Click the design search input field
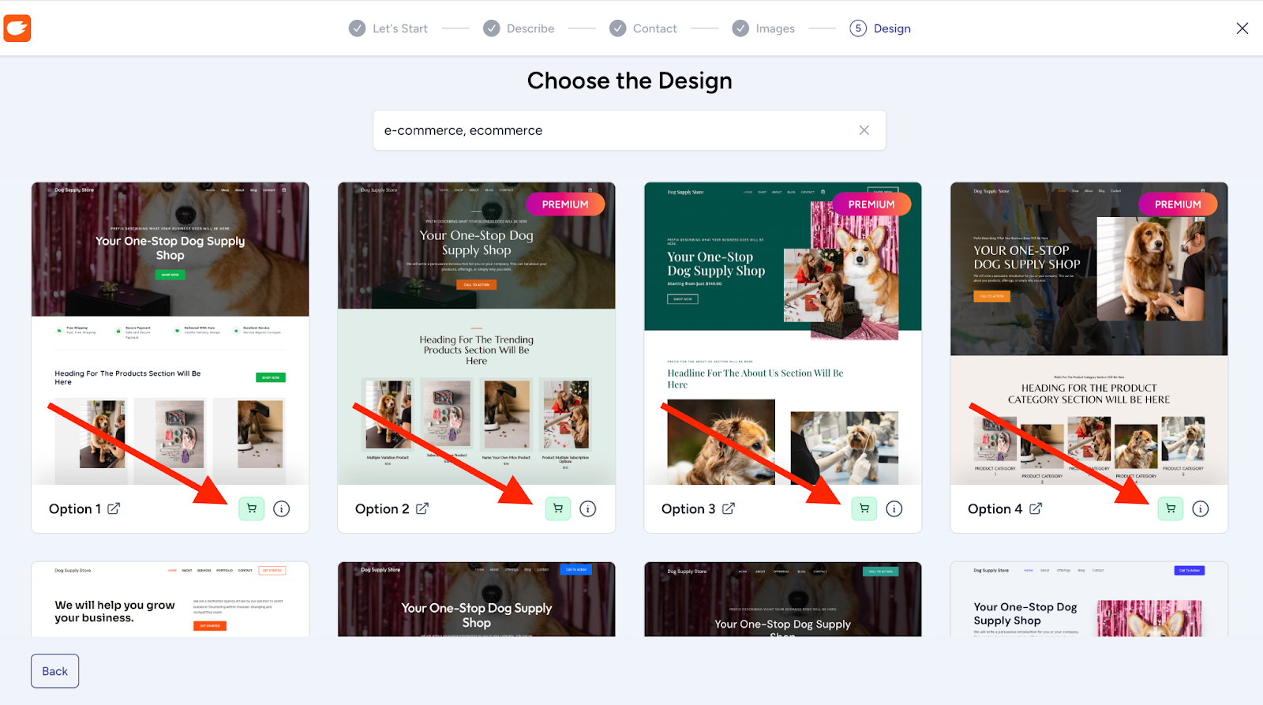Viewport: 1263px width, 705px height. click(x=629, y=130)
